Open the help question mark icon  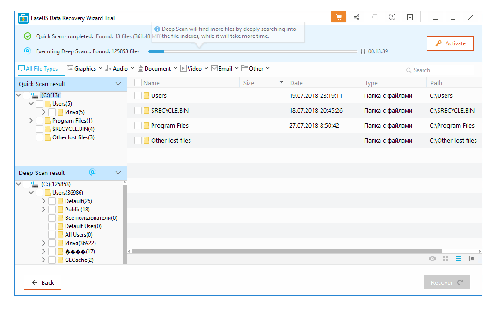tap(392, 17)
